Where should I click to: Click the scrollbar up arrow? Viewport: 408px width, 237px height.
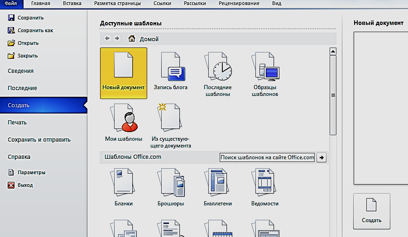pyautogui.click(x=333, y=52)
